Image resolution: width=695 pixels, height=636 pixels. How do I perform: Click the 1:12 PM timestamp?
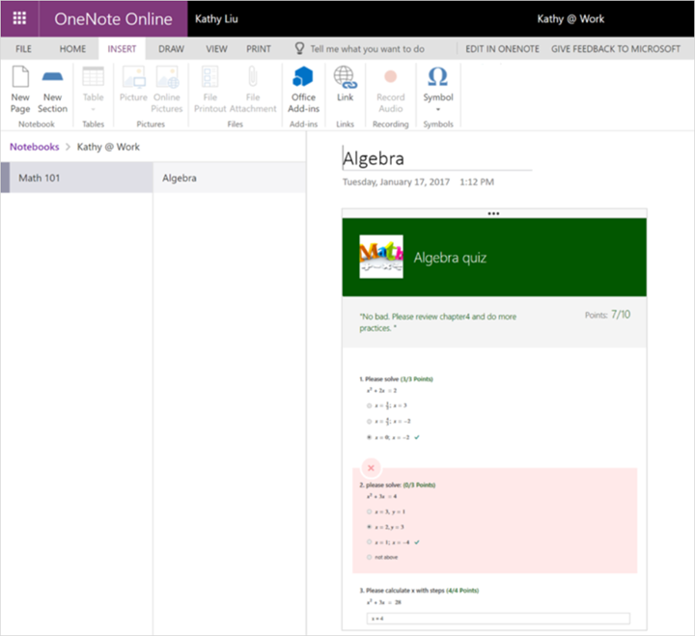[477, 181]
